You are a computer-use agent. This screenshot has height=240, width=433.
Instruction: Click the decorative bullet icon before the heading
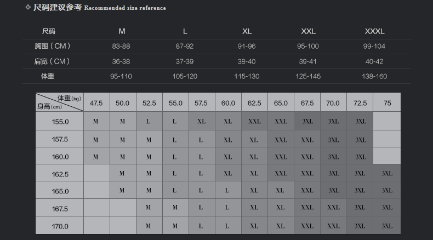click(28, 8)
